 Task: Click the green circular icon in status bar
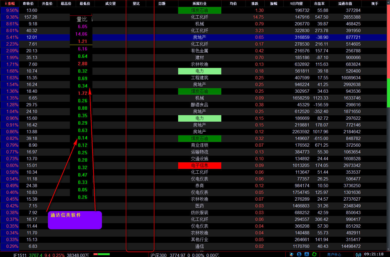click(314, 254)
